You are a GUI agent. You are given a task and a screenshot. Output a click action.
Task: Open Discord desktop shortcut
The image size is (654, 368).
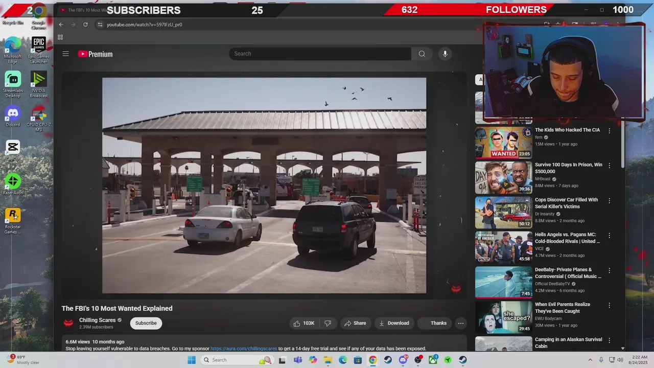pyautogui.click(x=13, y=117)
